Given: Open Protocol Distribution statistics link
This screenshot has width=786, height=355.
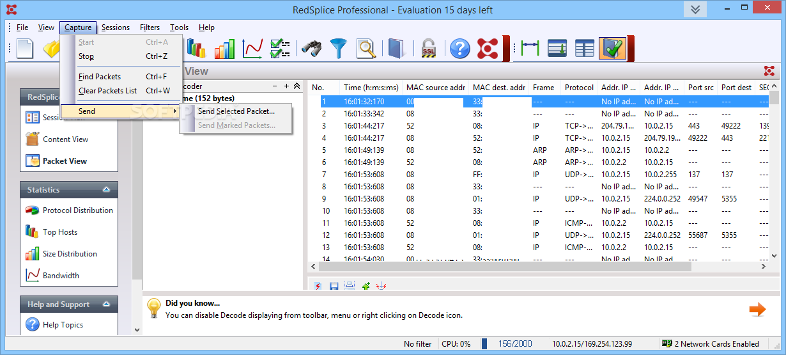Looking at the screenshot, I should (x=78, y=210).
